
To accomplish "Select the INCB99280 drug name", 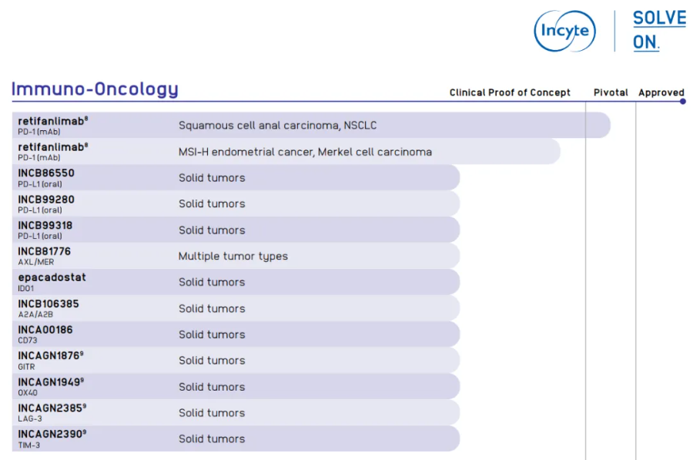I will [46, 200].
